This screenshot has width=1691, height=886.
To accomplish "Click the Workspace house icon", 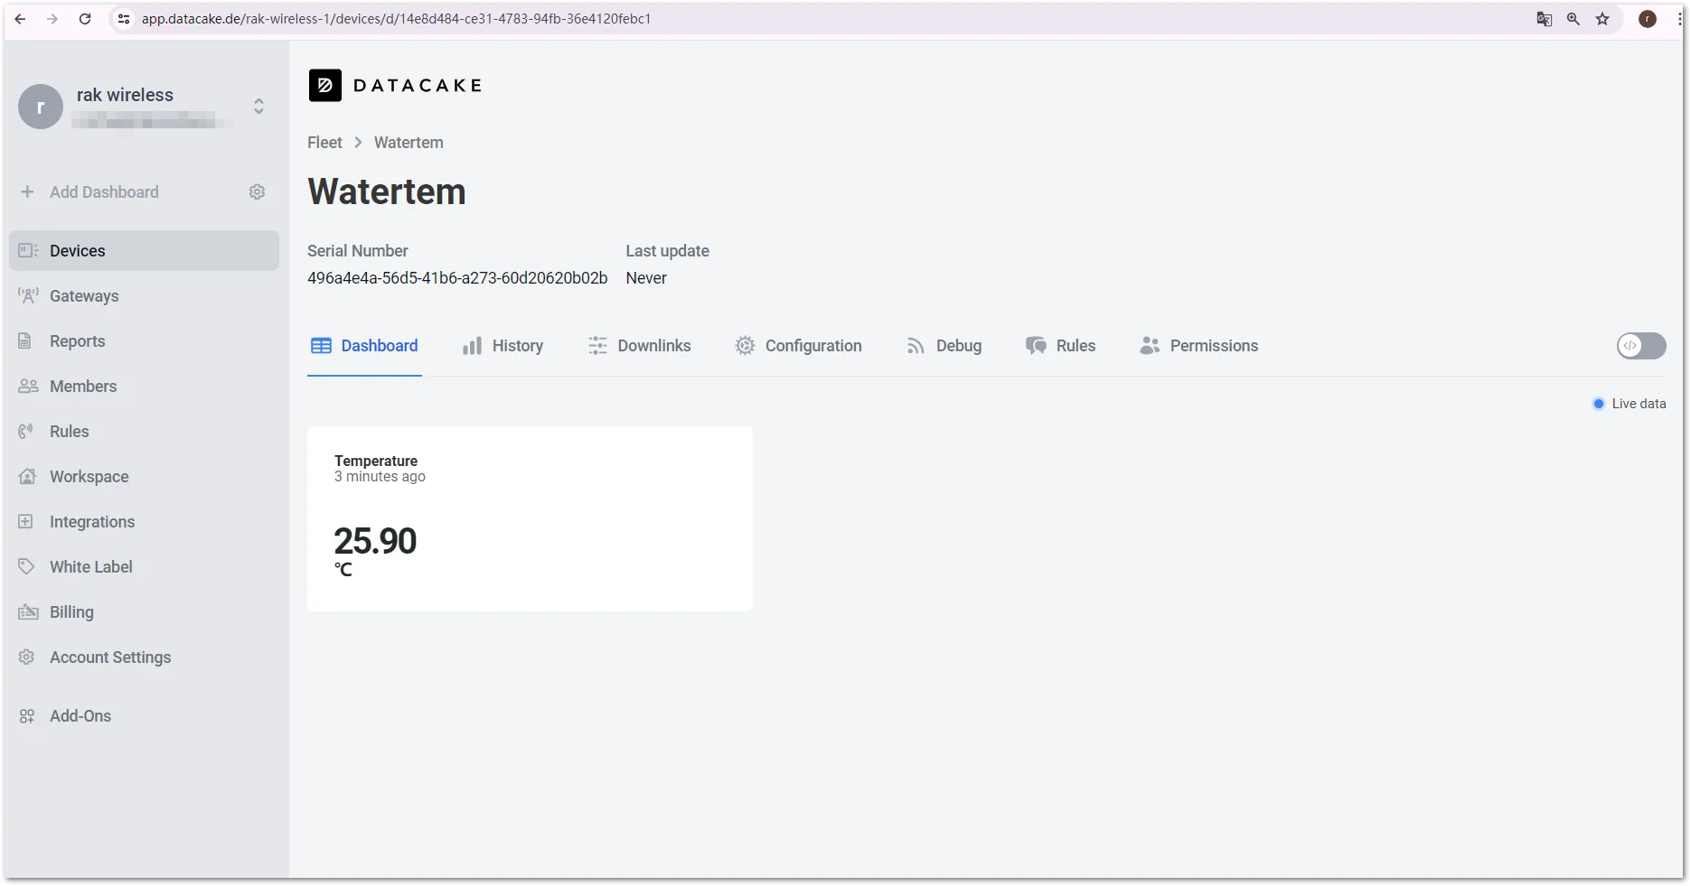I will click(28, 476).
